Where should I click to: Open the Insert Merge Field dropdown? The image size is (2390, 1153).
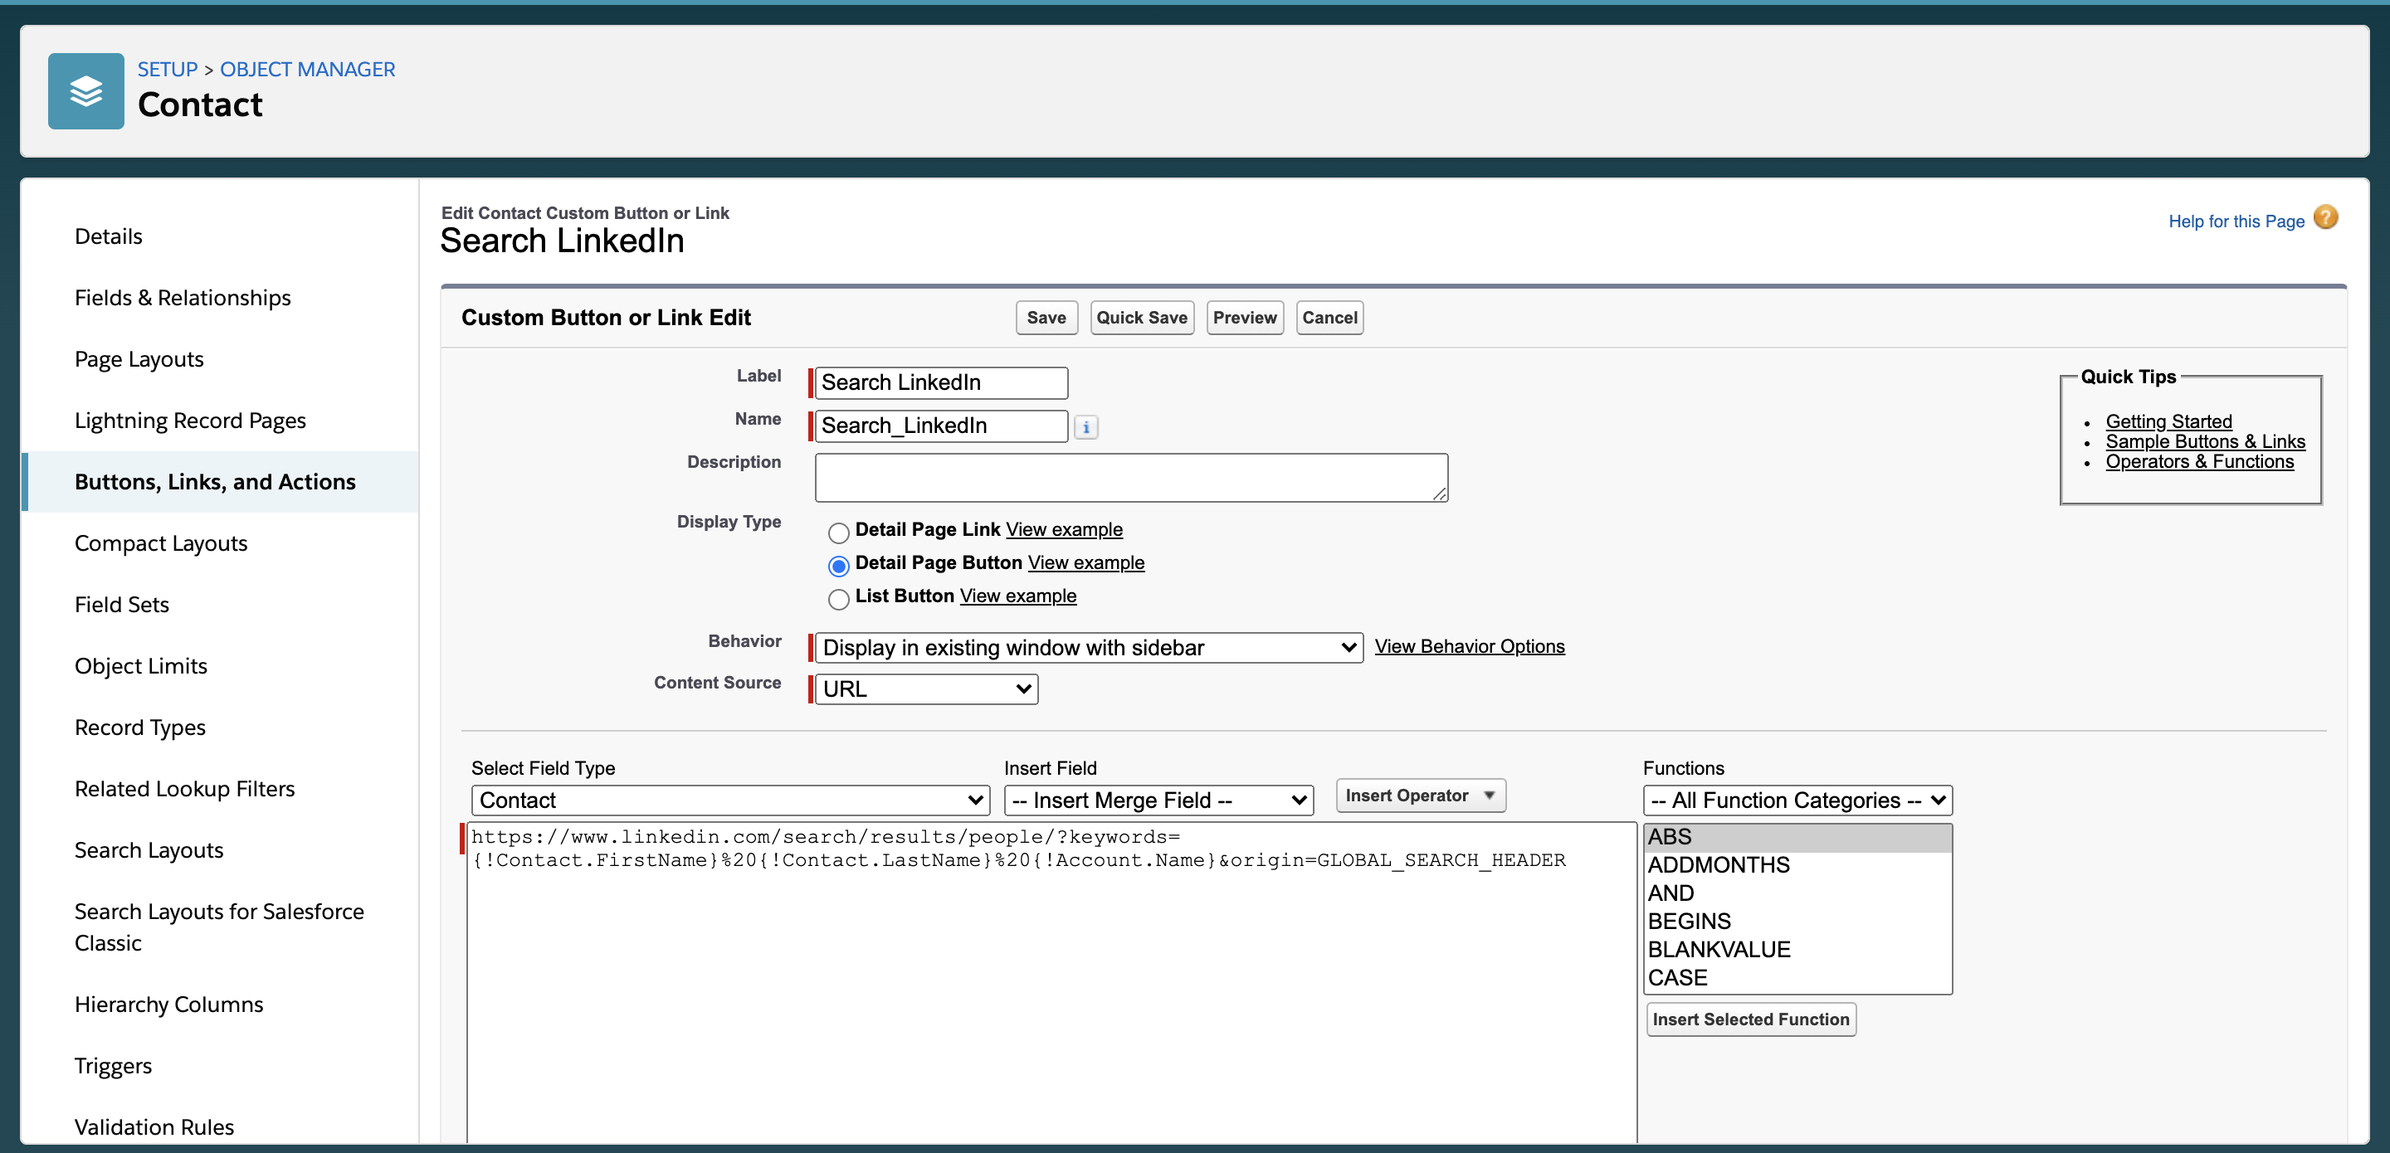pos(1158,800)
